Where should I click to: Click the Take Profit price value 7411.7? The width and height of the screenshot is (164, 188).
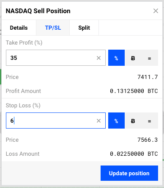[x=148, y=77]
